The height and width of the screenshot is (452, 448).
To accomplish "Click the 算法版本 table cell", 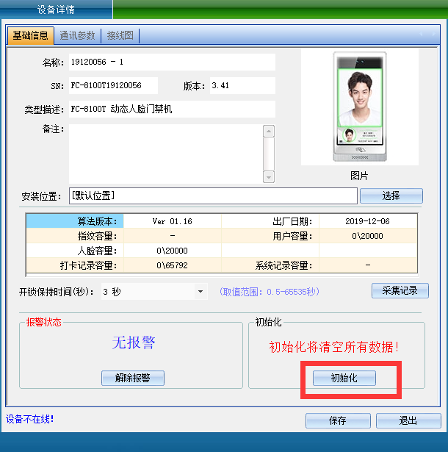I will (x=74, y=221).
